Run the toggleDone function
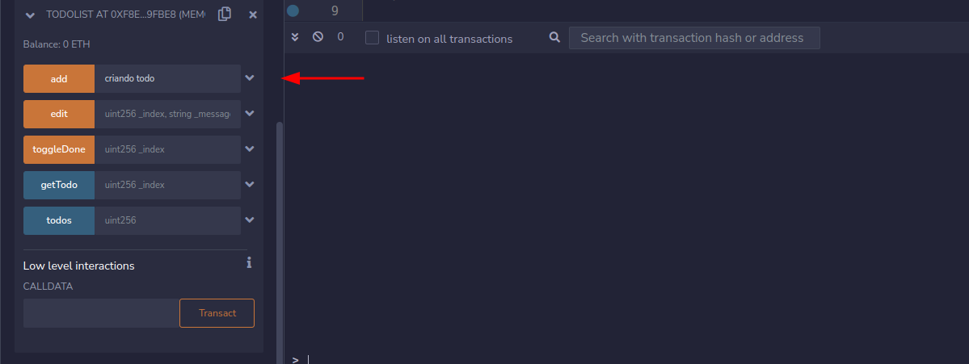This screenshot has width=969, height=364. (x=59, y=149)
